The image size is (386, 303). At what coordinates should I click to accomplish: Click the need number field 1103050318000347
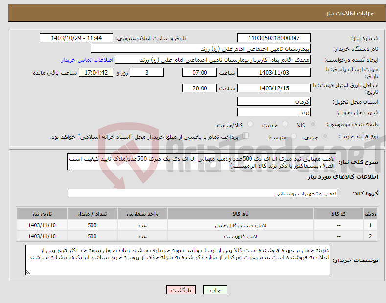pos(274,38)
